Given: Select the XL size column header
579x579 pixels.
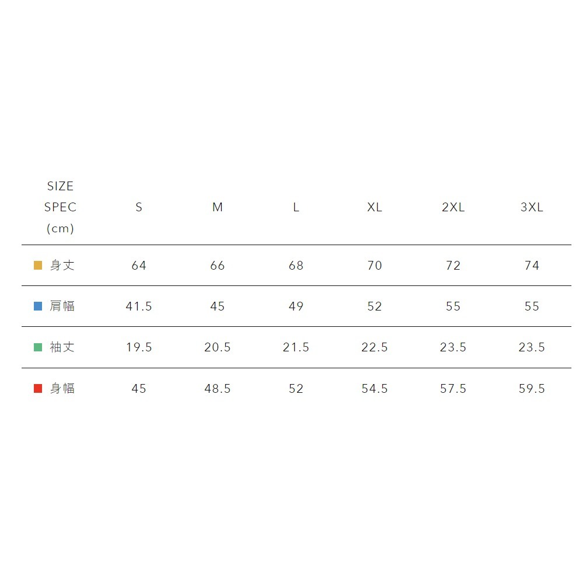Looking at the screenshot, I should (x=375, y=207).
